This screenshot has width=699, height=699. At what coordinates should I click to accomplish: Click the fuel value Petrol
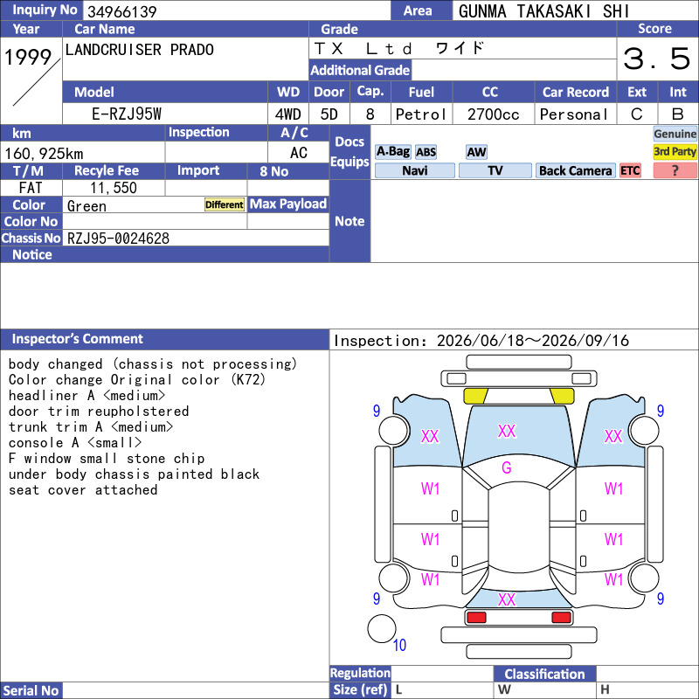[421, 114]
